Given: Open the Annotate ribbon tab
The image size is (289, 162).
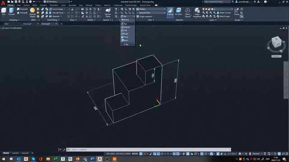Looking at the screenshot, I should [x=72, y=5].
